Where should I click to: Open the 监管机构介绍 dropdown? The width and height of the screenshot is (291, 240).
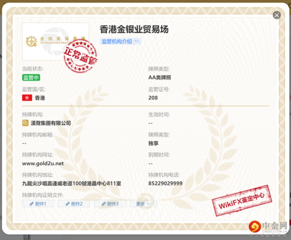(x=119, y=41)
